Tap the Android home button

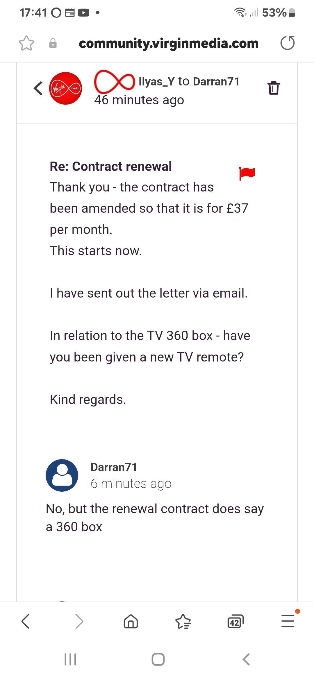point(158,659)
